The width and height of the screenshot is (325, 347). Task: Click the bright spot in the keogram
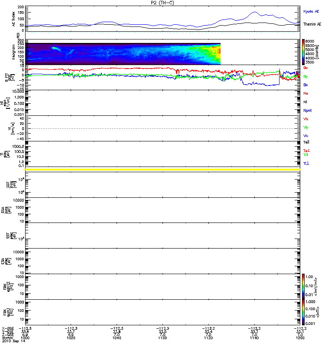coord(54,48)
